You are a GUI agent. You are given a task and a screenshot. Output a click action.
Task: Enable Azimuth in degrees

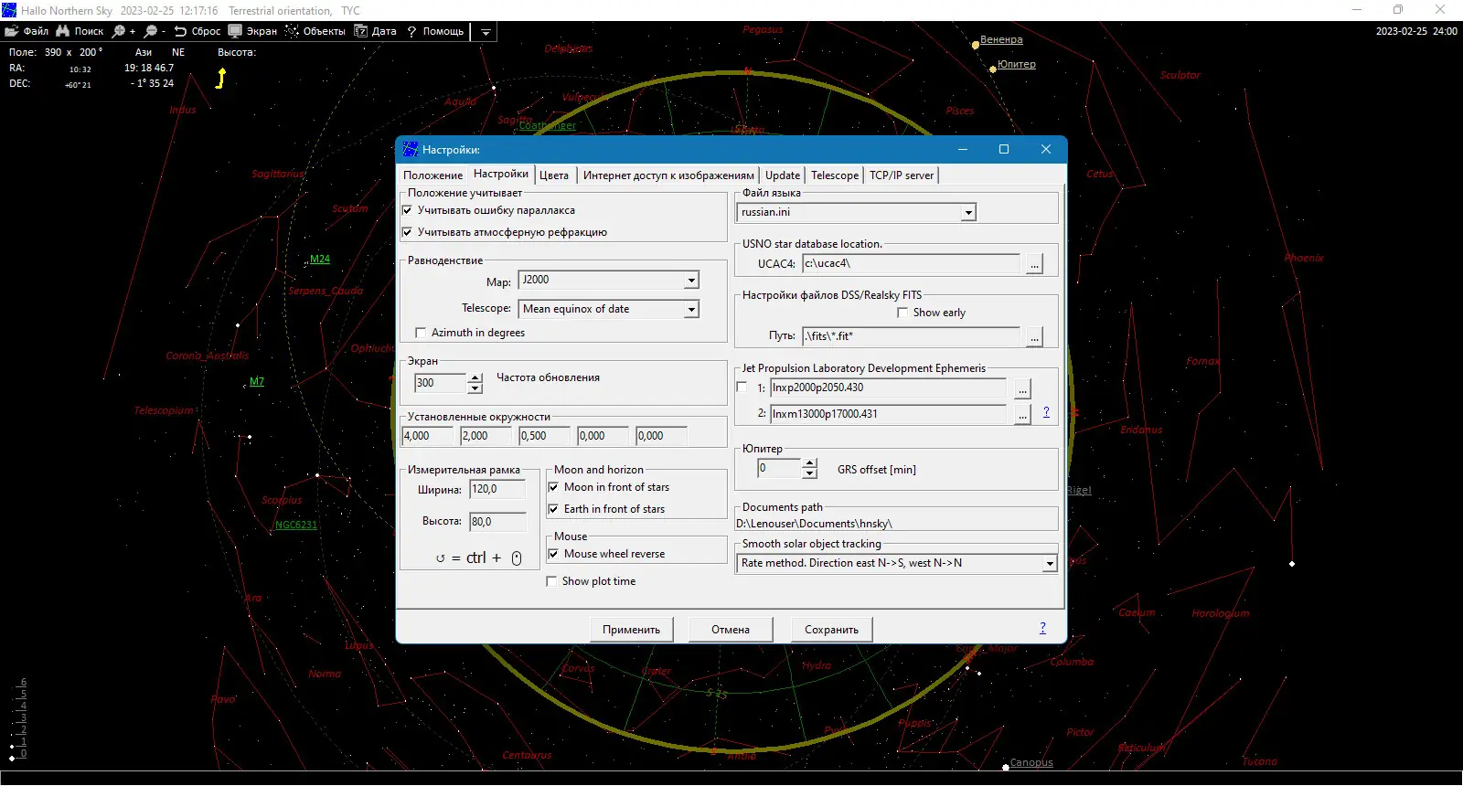(x=421, y=333)
